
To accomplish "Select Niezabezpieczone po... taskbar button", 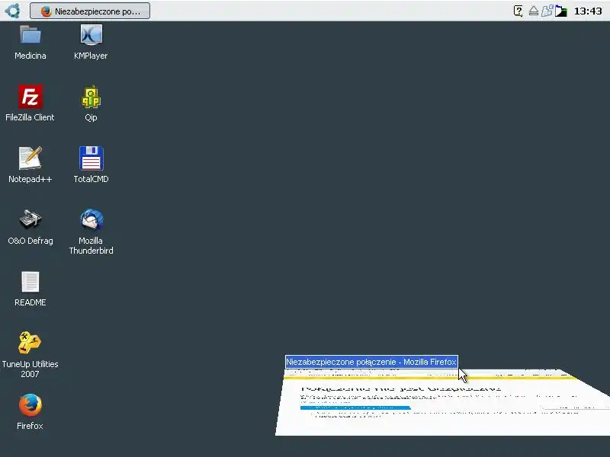I will click(90, 11).
